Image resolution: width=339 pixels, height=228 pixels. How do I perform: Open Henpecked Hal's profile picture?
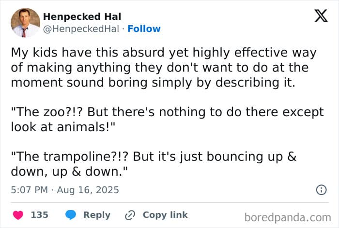26,23
